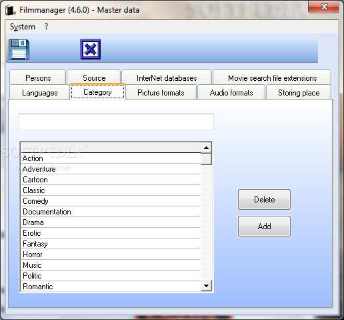344x320 pixels.
Task: Click the Filmmanager app icon in title bar
Action: [x=10, y=10]
